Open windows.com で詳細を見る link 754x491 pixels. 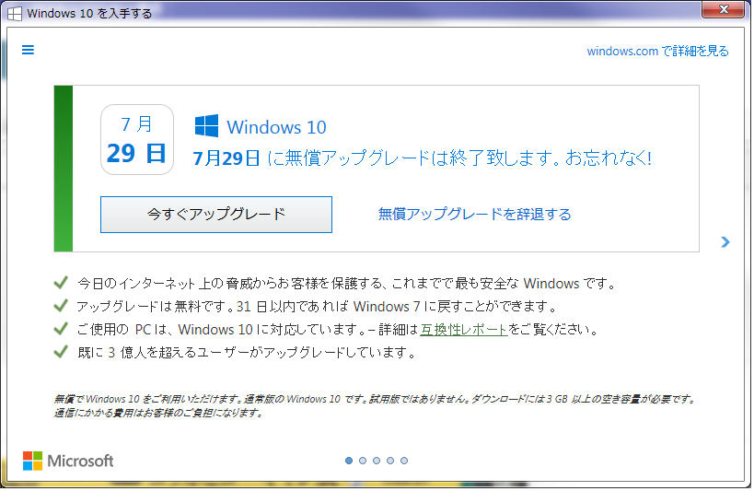coord(658,51)
